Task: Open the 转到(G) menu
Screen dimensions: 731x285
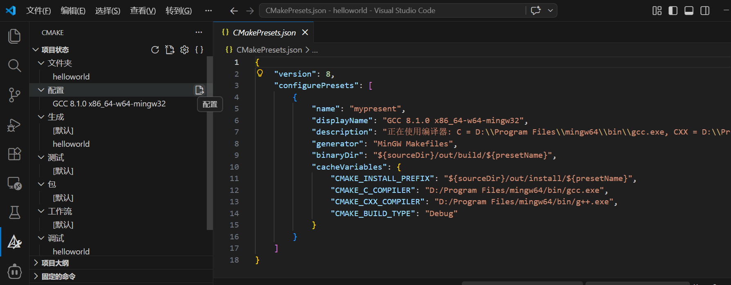Action: point(179,11)
